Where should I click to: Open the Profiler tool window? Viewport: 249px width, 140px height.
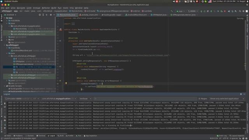click(69, 136)
